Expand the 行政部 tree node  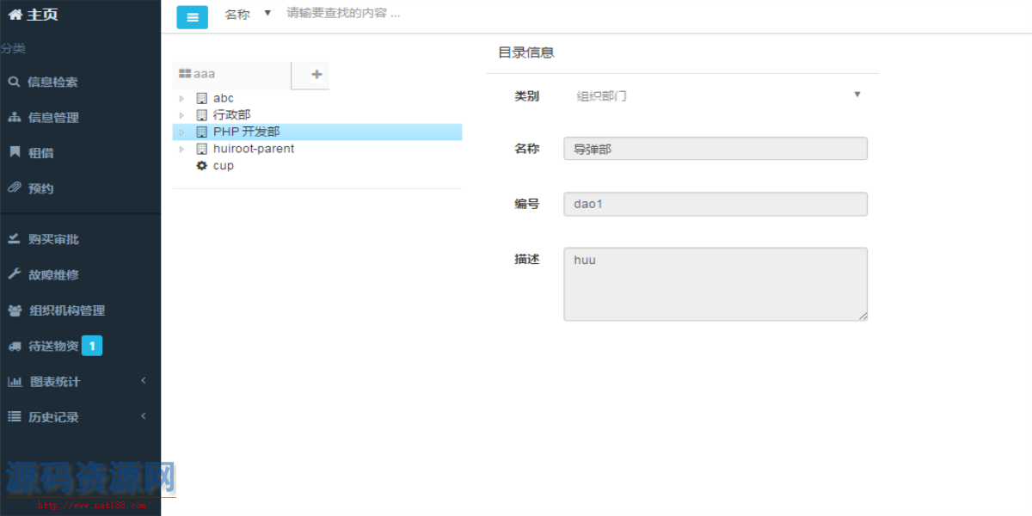pyautogui.click(x=181, y=114)
